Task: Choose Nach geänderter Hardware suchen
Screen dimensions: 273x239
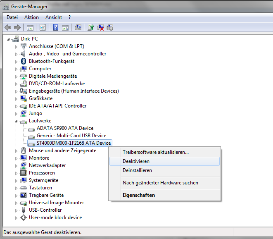Action: pos(164,183)
